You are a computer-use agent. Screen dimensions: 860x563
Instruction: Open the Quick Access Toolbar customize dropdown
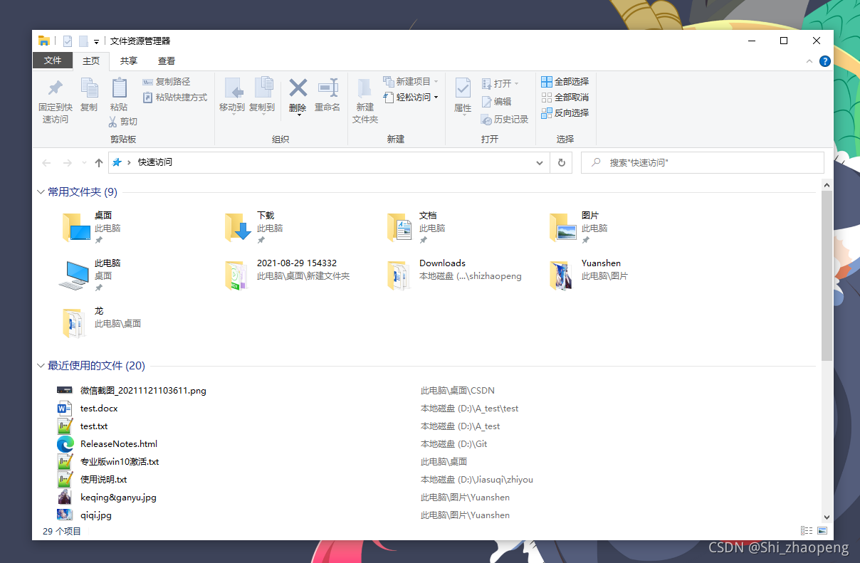[96, 42]
